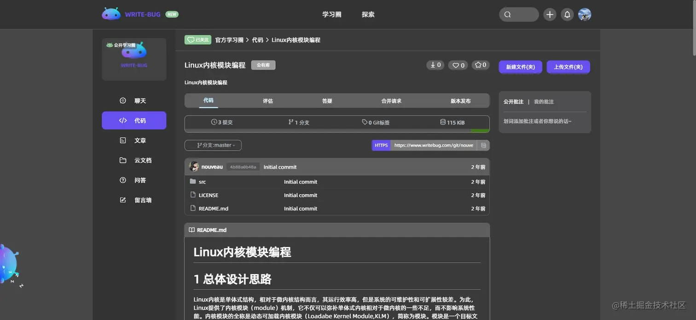Copy the clone URL with copy icon
Image resolution: width=696 pixels, height=320 pixels.
(483, 145)
